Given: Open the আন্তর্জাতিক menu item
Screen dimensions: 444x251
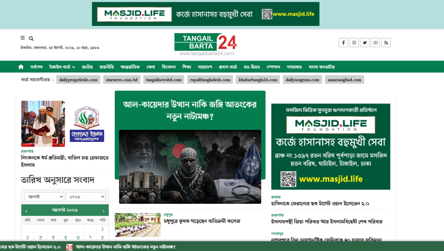Looking at the screenshot, I should [130, 67].
